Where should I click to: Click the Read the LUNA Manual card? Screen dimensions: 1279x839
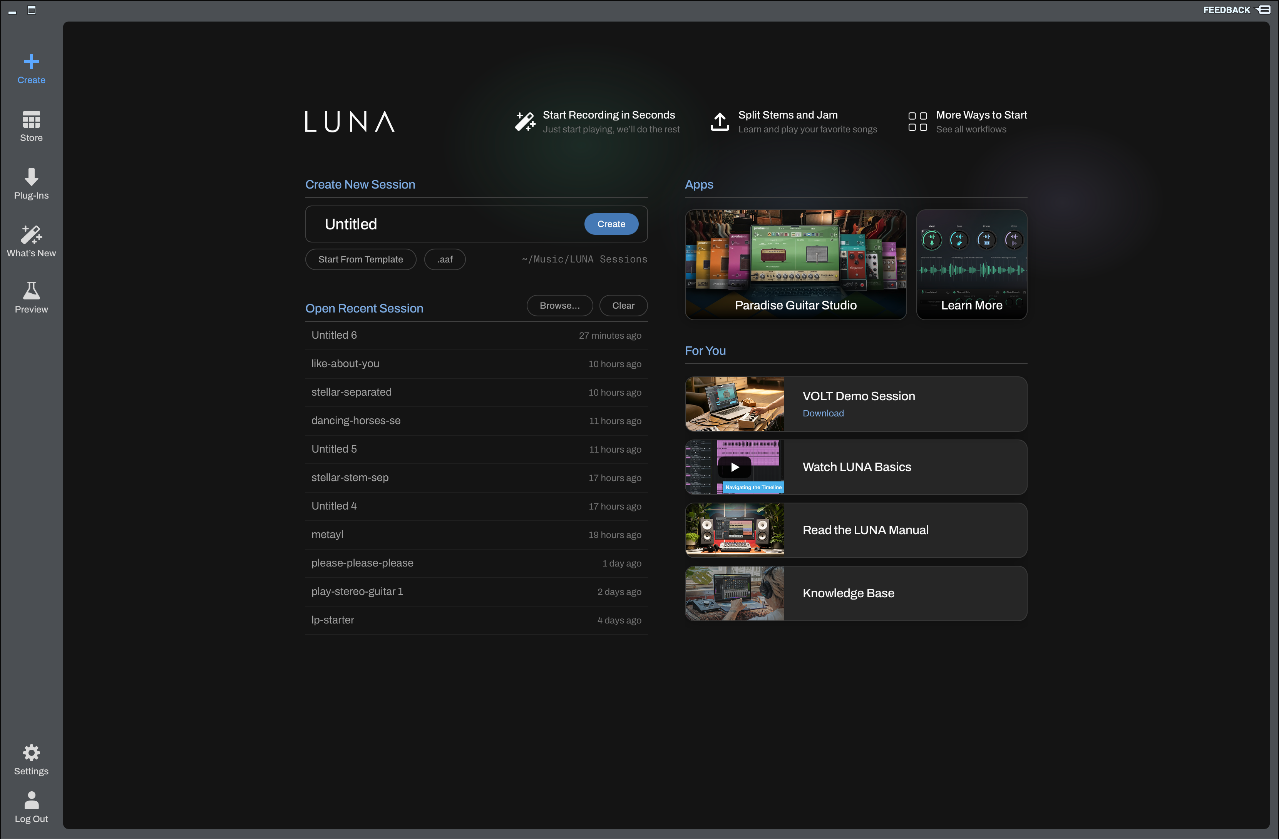click(855, 530)
